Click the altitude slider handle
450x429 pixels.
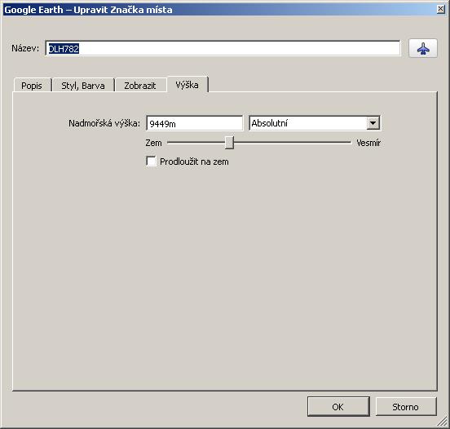pyautogui.click(x=229, y=143)
